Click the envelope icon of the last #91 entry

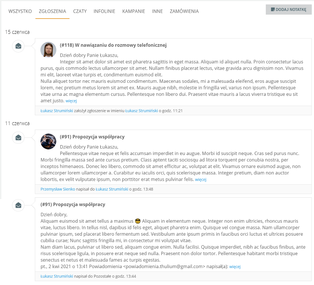click(x=18, y=205)
